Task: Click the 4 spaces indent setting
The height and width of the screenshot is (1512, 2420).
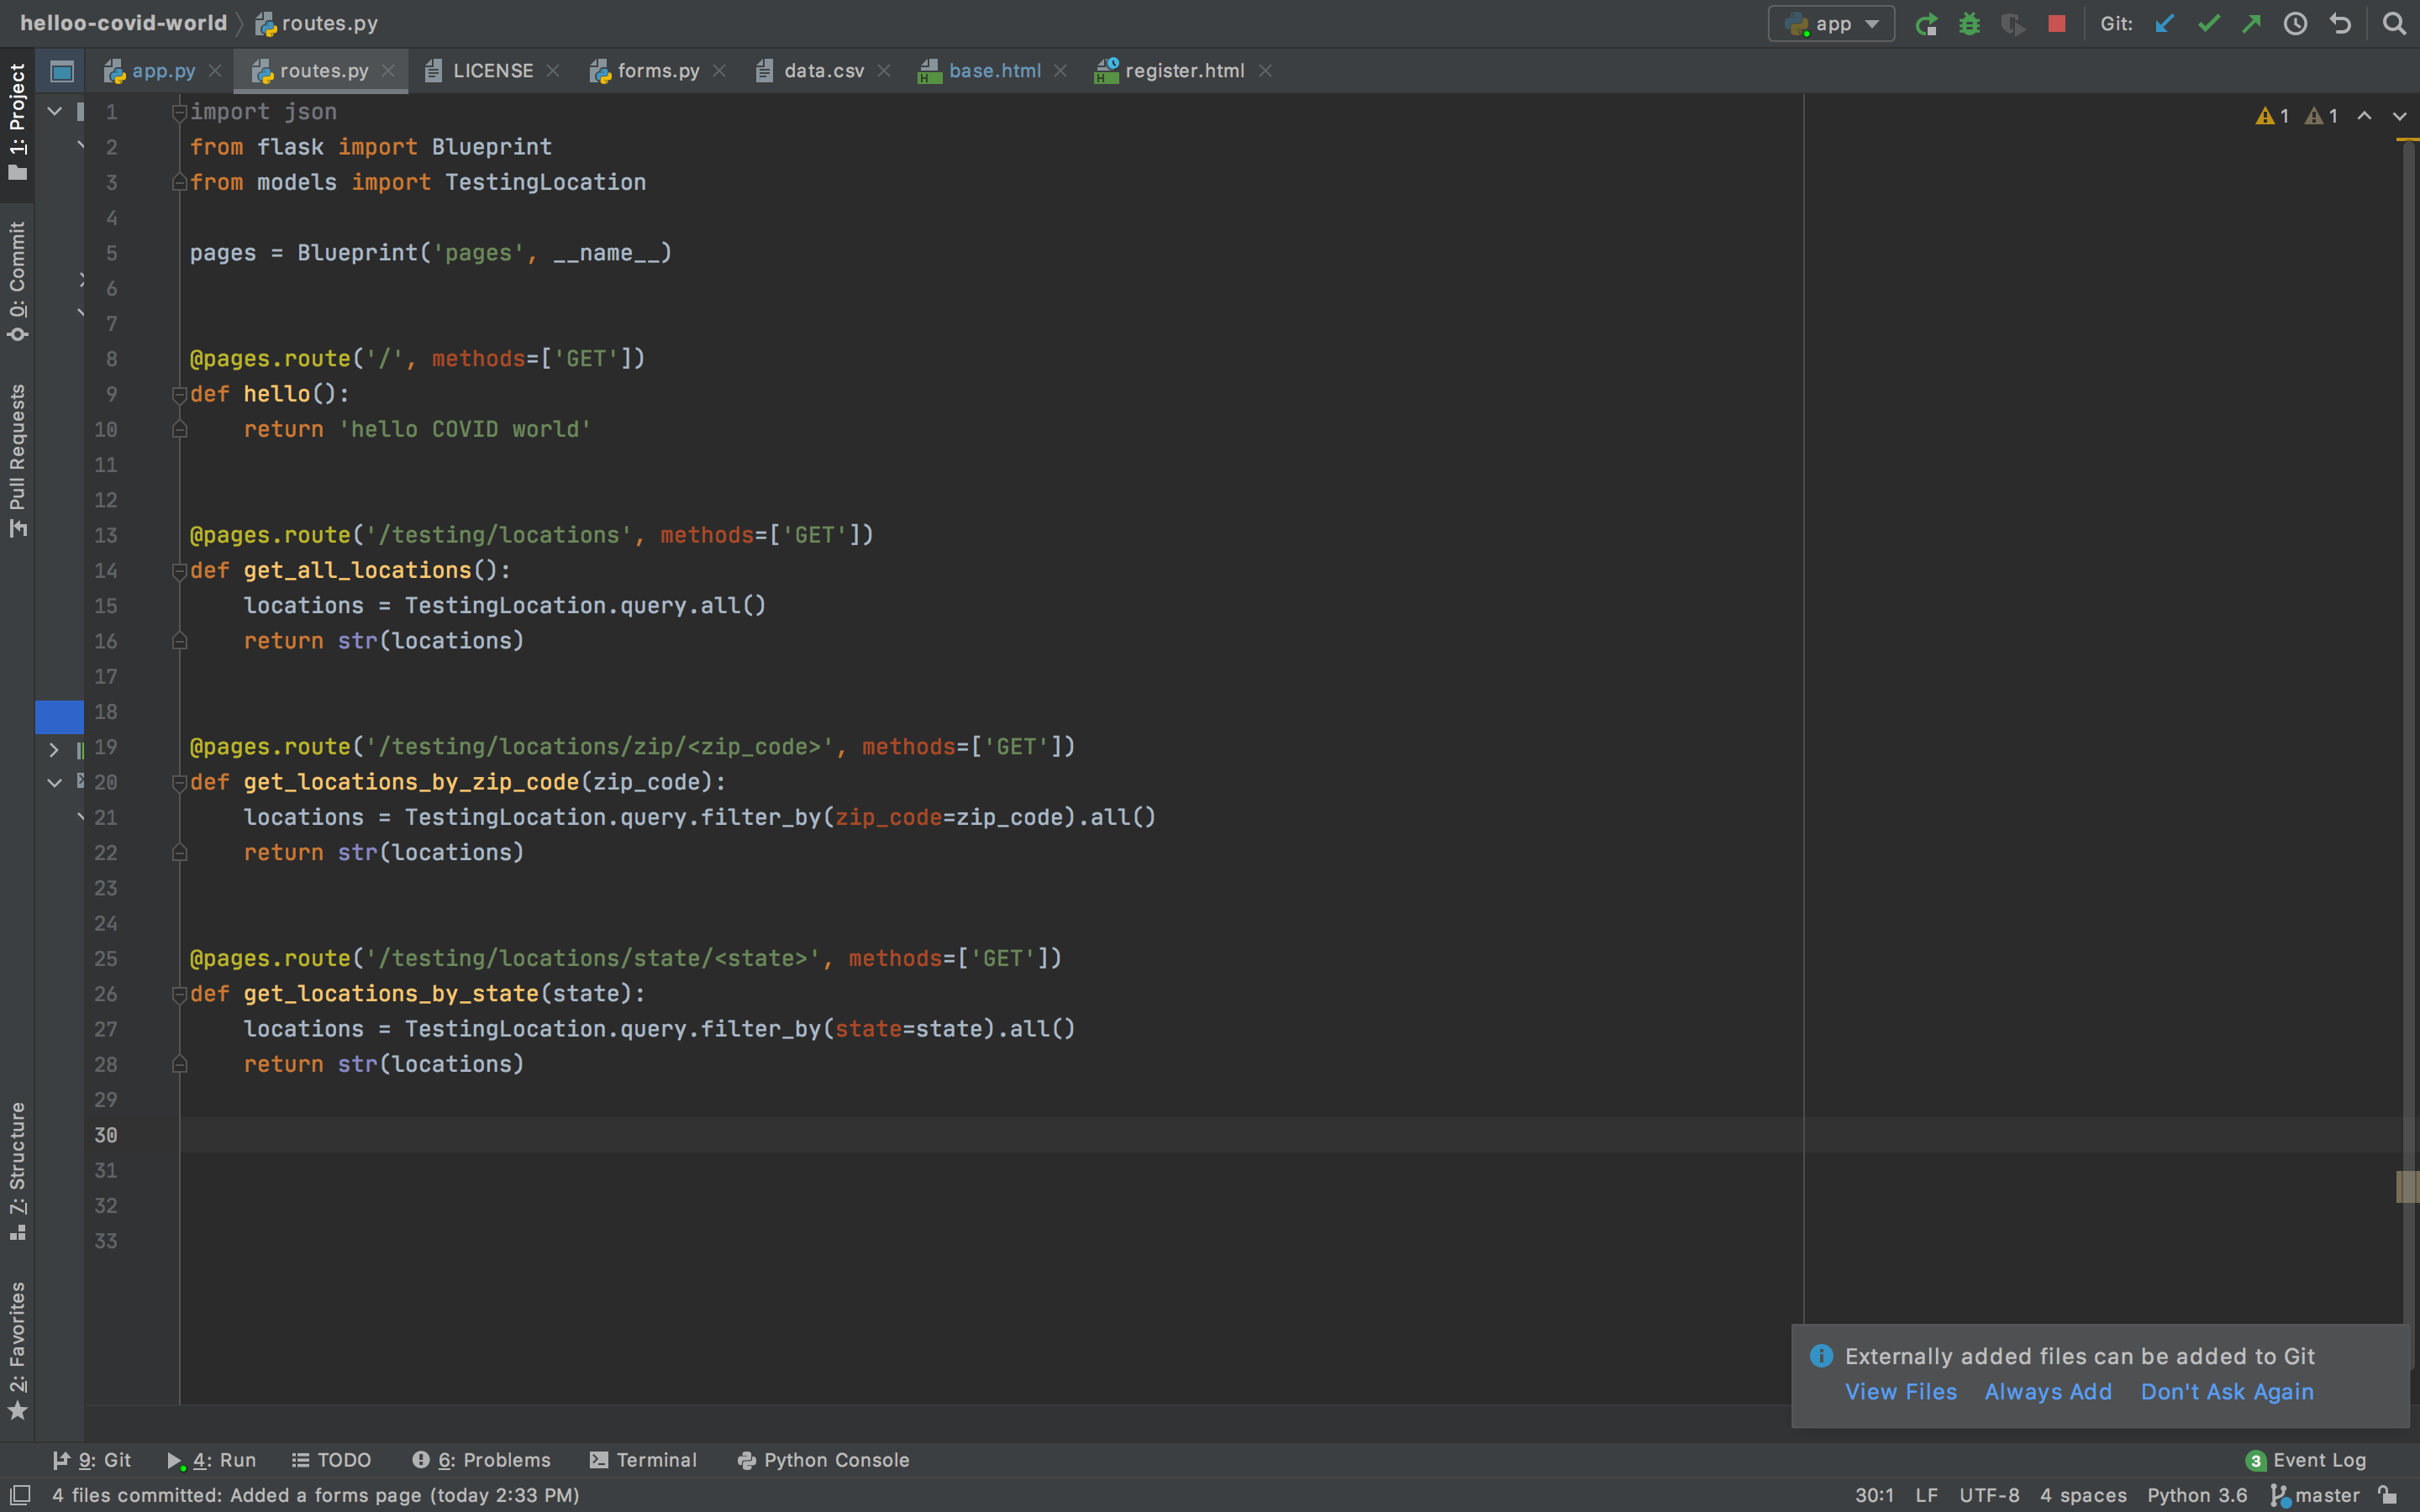Action: (x=2083, y=1495)
